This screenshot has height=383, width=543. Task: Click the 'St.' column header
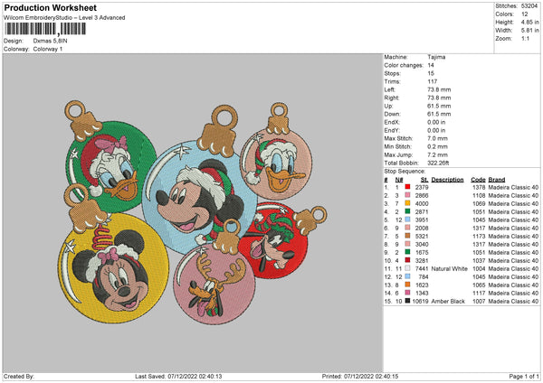424,180
